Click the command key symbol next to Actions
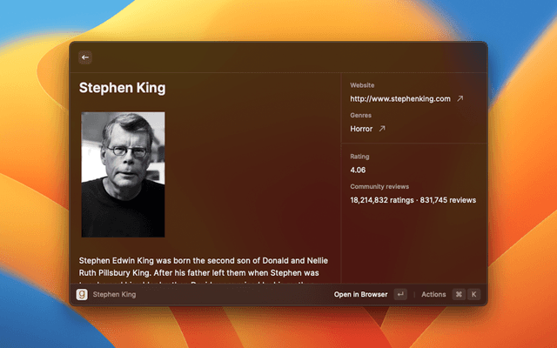 tap(459, 295)
